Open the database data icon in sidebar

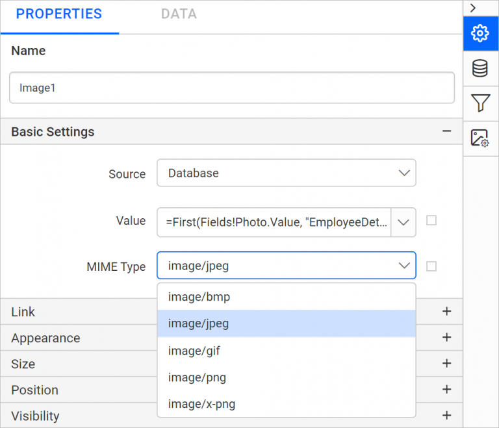pyautogui.click(x=480, y=68)
